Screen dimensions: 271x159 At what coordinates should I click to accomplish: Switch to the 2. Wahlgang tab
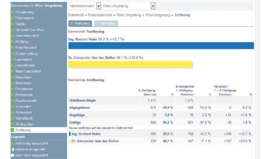[x=80, y=23]
